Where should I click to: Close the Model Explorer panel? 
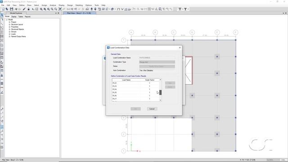[x=58, y=13]
